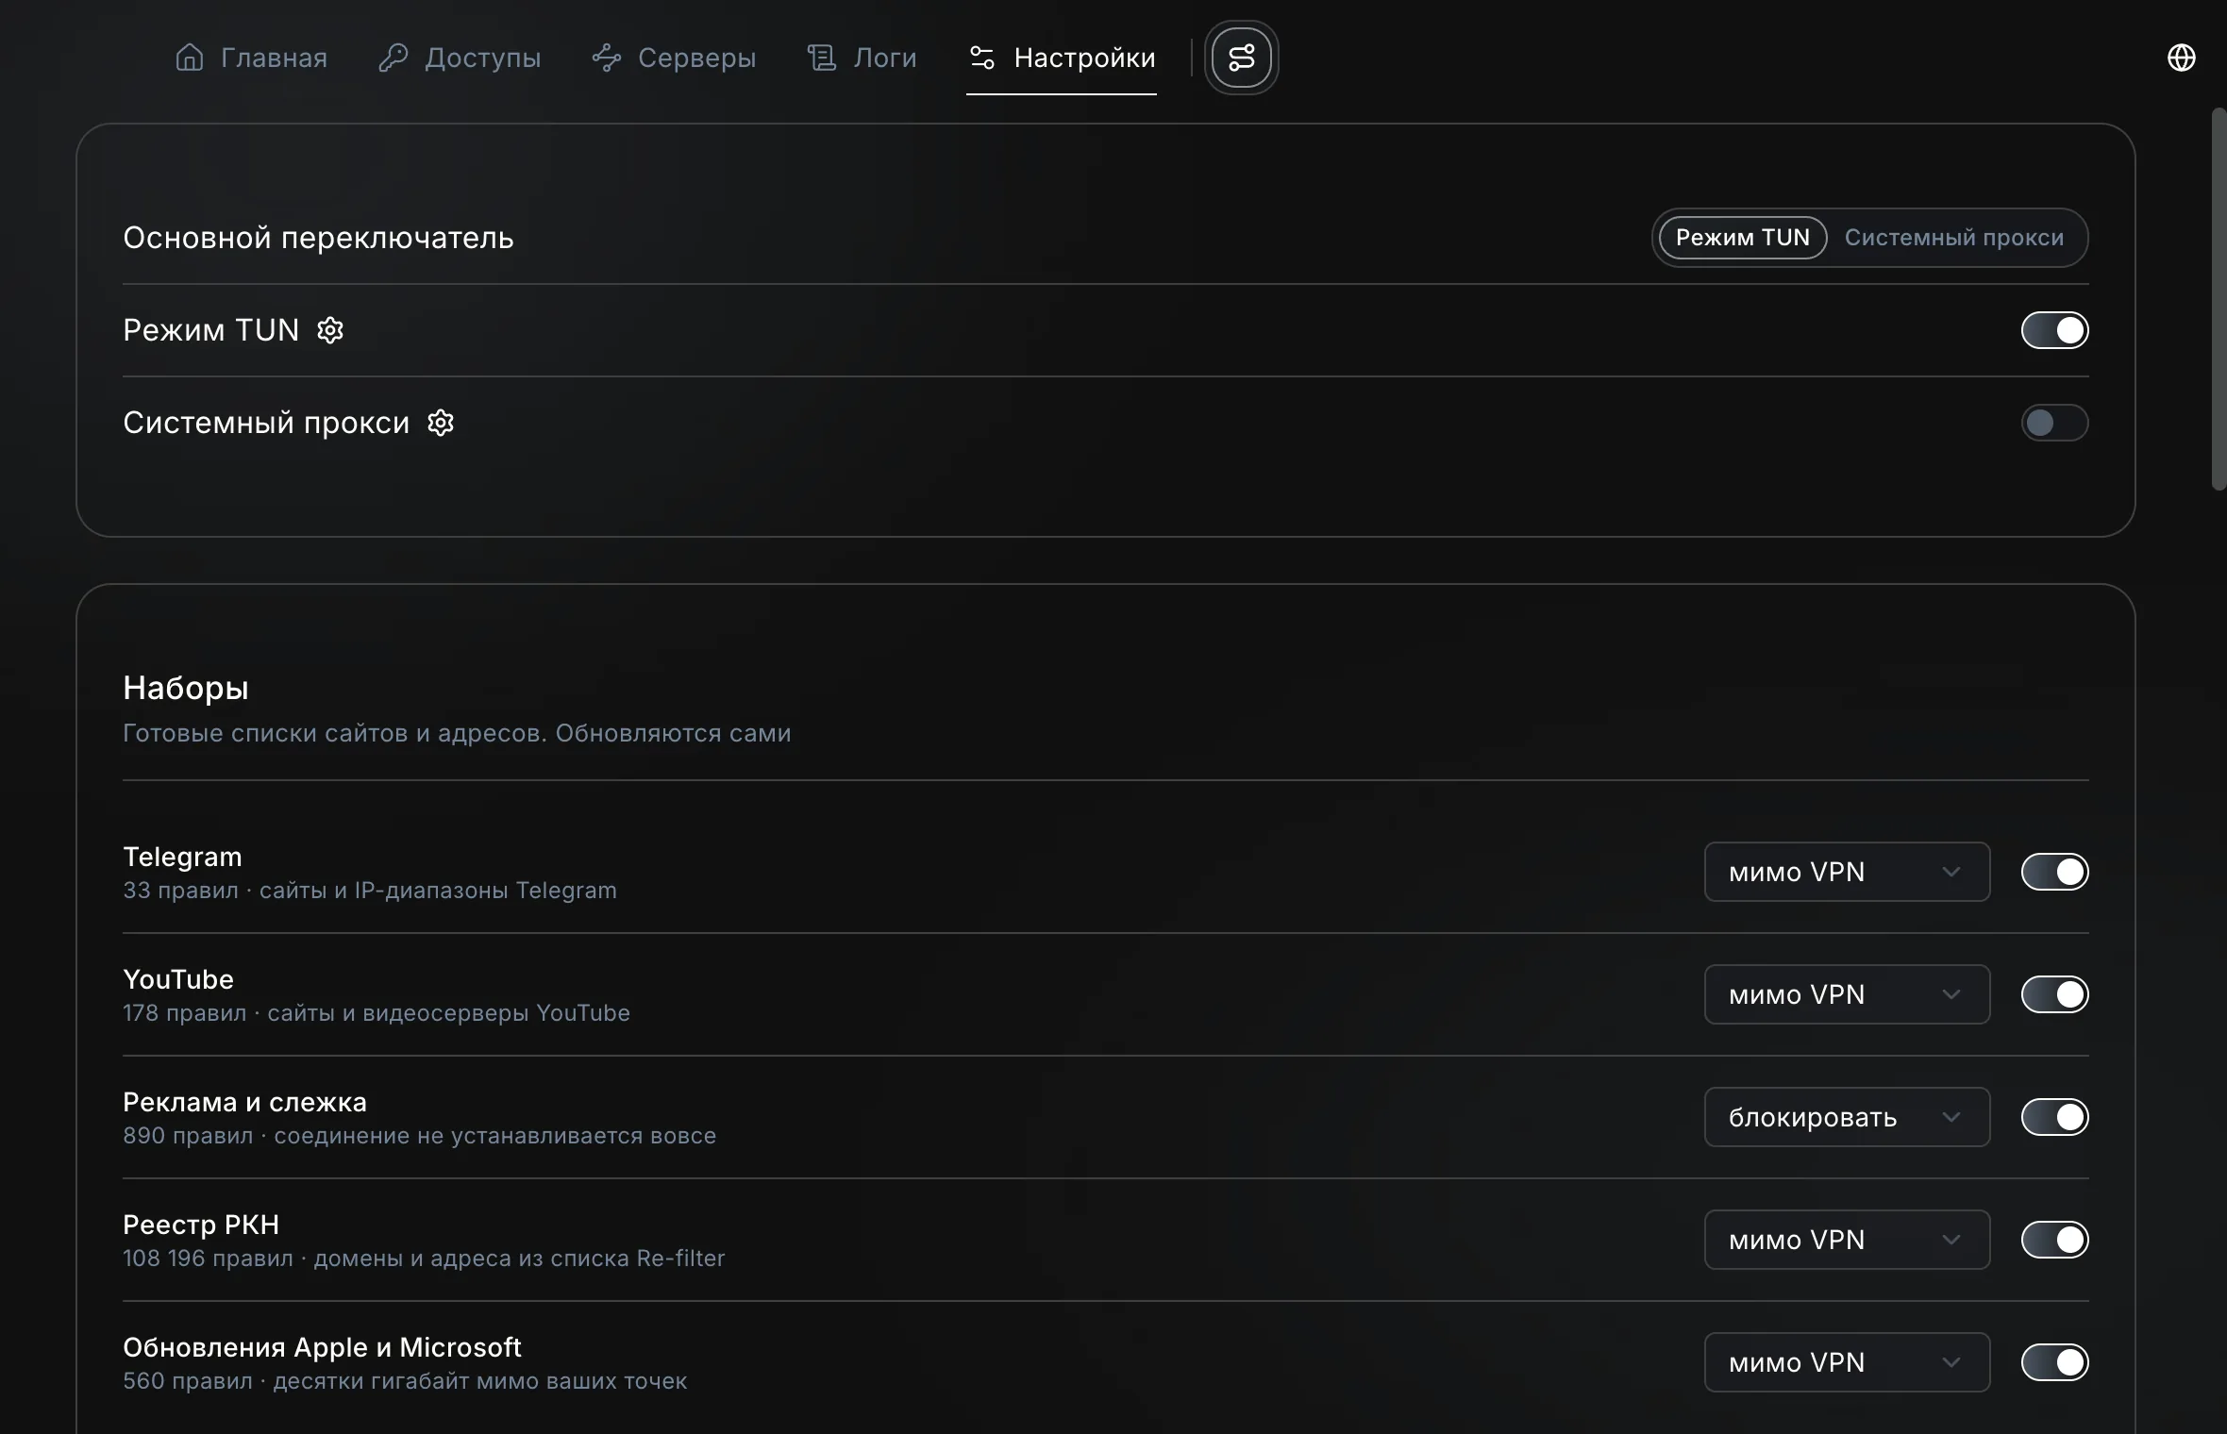This screenshot has width=2227, height=1434.
Task: Disable the Режим TUN toggle
Action: click(2054, 330)
